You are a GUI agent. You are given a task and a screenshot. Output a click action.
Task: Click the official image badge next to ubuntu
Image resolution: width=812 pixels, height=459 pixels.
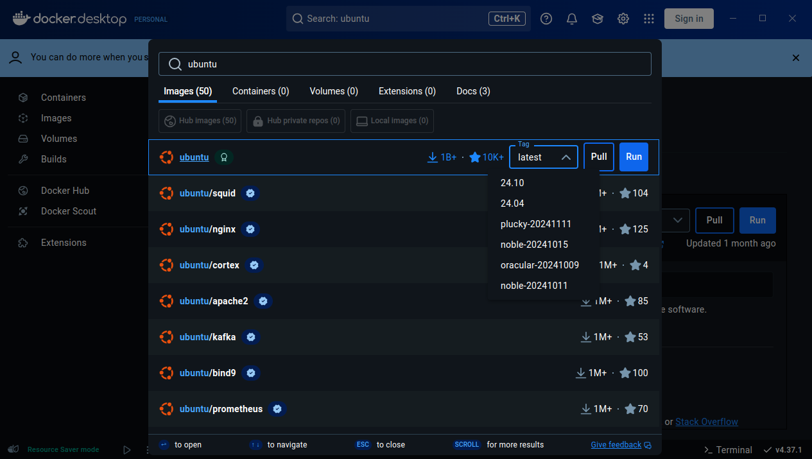tap(224, 157)
